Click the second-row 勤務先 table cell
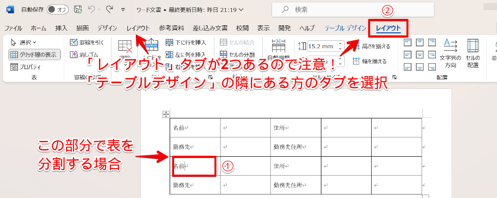497x198 pixels. tap(195, 147)
